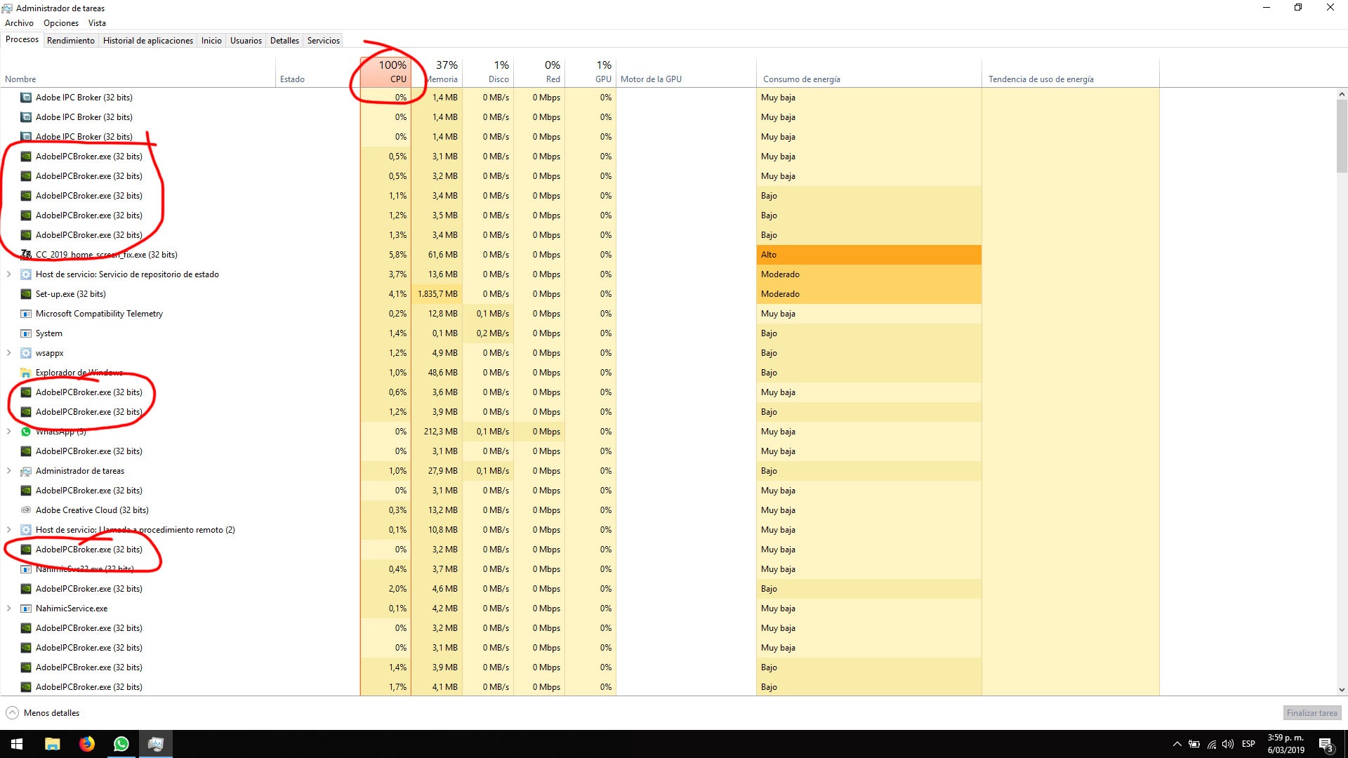
Task: Open the volume control in the tray
Action: tap(1228, 744)
